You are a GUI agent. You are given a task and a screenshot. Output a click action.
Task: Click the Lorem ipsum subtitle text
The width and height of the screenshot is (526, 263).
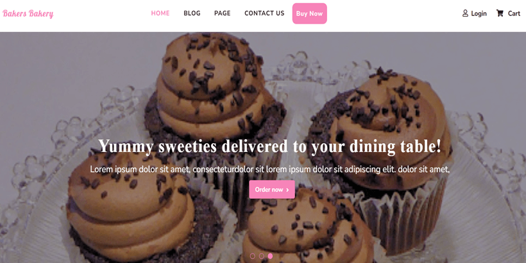coord(269,169)
